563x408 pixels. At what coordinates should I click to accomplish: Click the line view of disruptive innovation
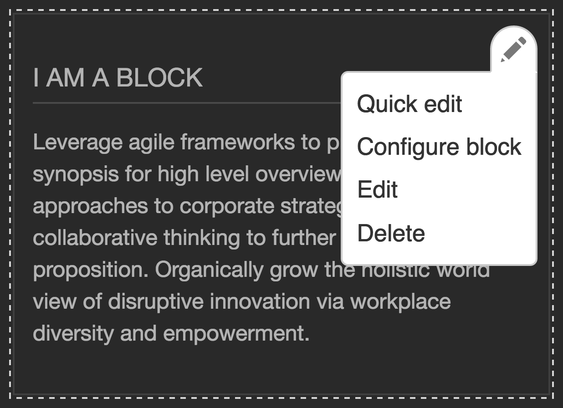point(242,301)
